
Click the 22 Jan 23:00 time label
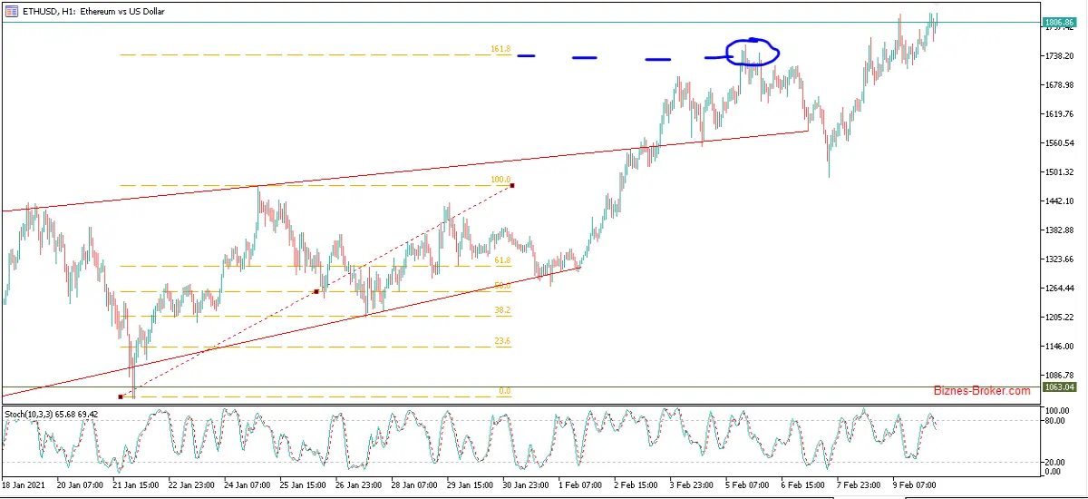coord(190,485)
